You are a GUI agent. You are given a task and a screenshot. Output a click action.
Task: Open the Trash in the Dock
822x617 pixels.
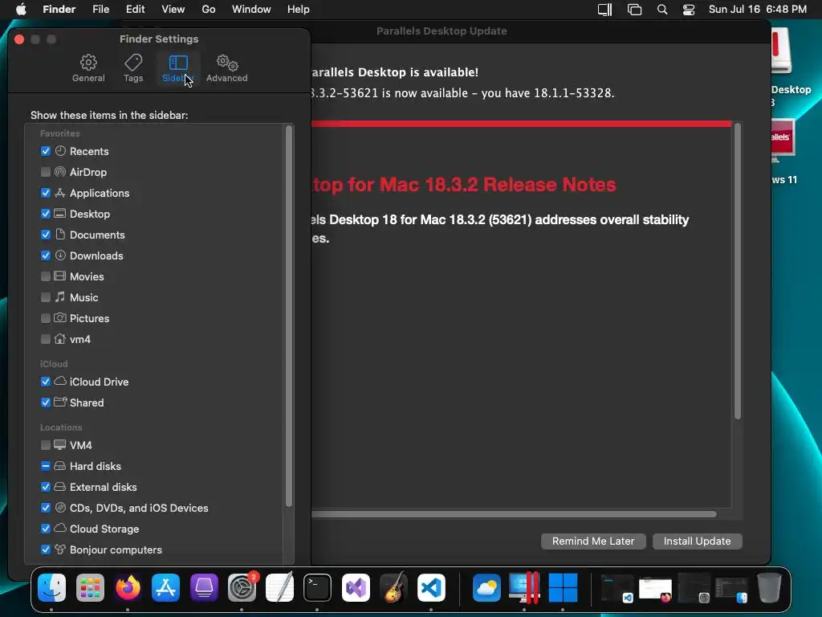[769, 587]
